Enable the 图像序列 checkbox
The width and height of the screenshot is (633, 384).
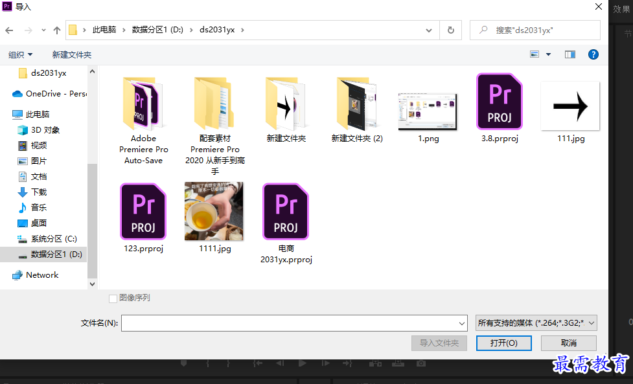(x=113, y=299)
